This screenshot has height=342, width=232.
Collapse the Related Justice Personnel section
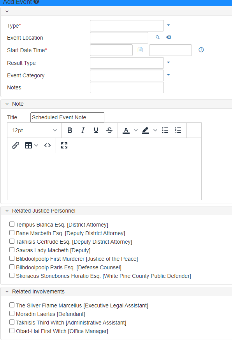click(7, 211)
